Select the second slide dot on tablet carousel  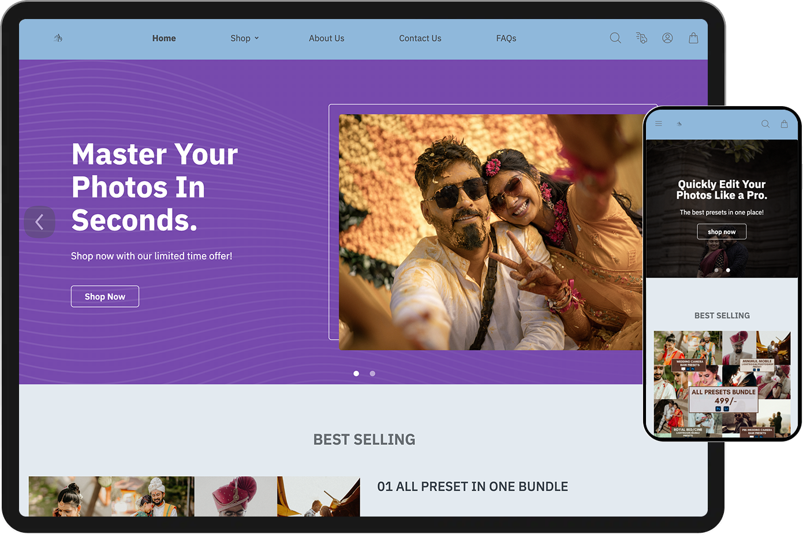[372, 373]
